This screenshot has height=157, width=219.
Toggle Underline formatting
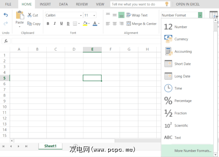(x=61, y=24)
